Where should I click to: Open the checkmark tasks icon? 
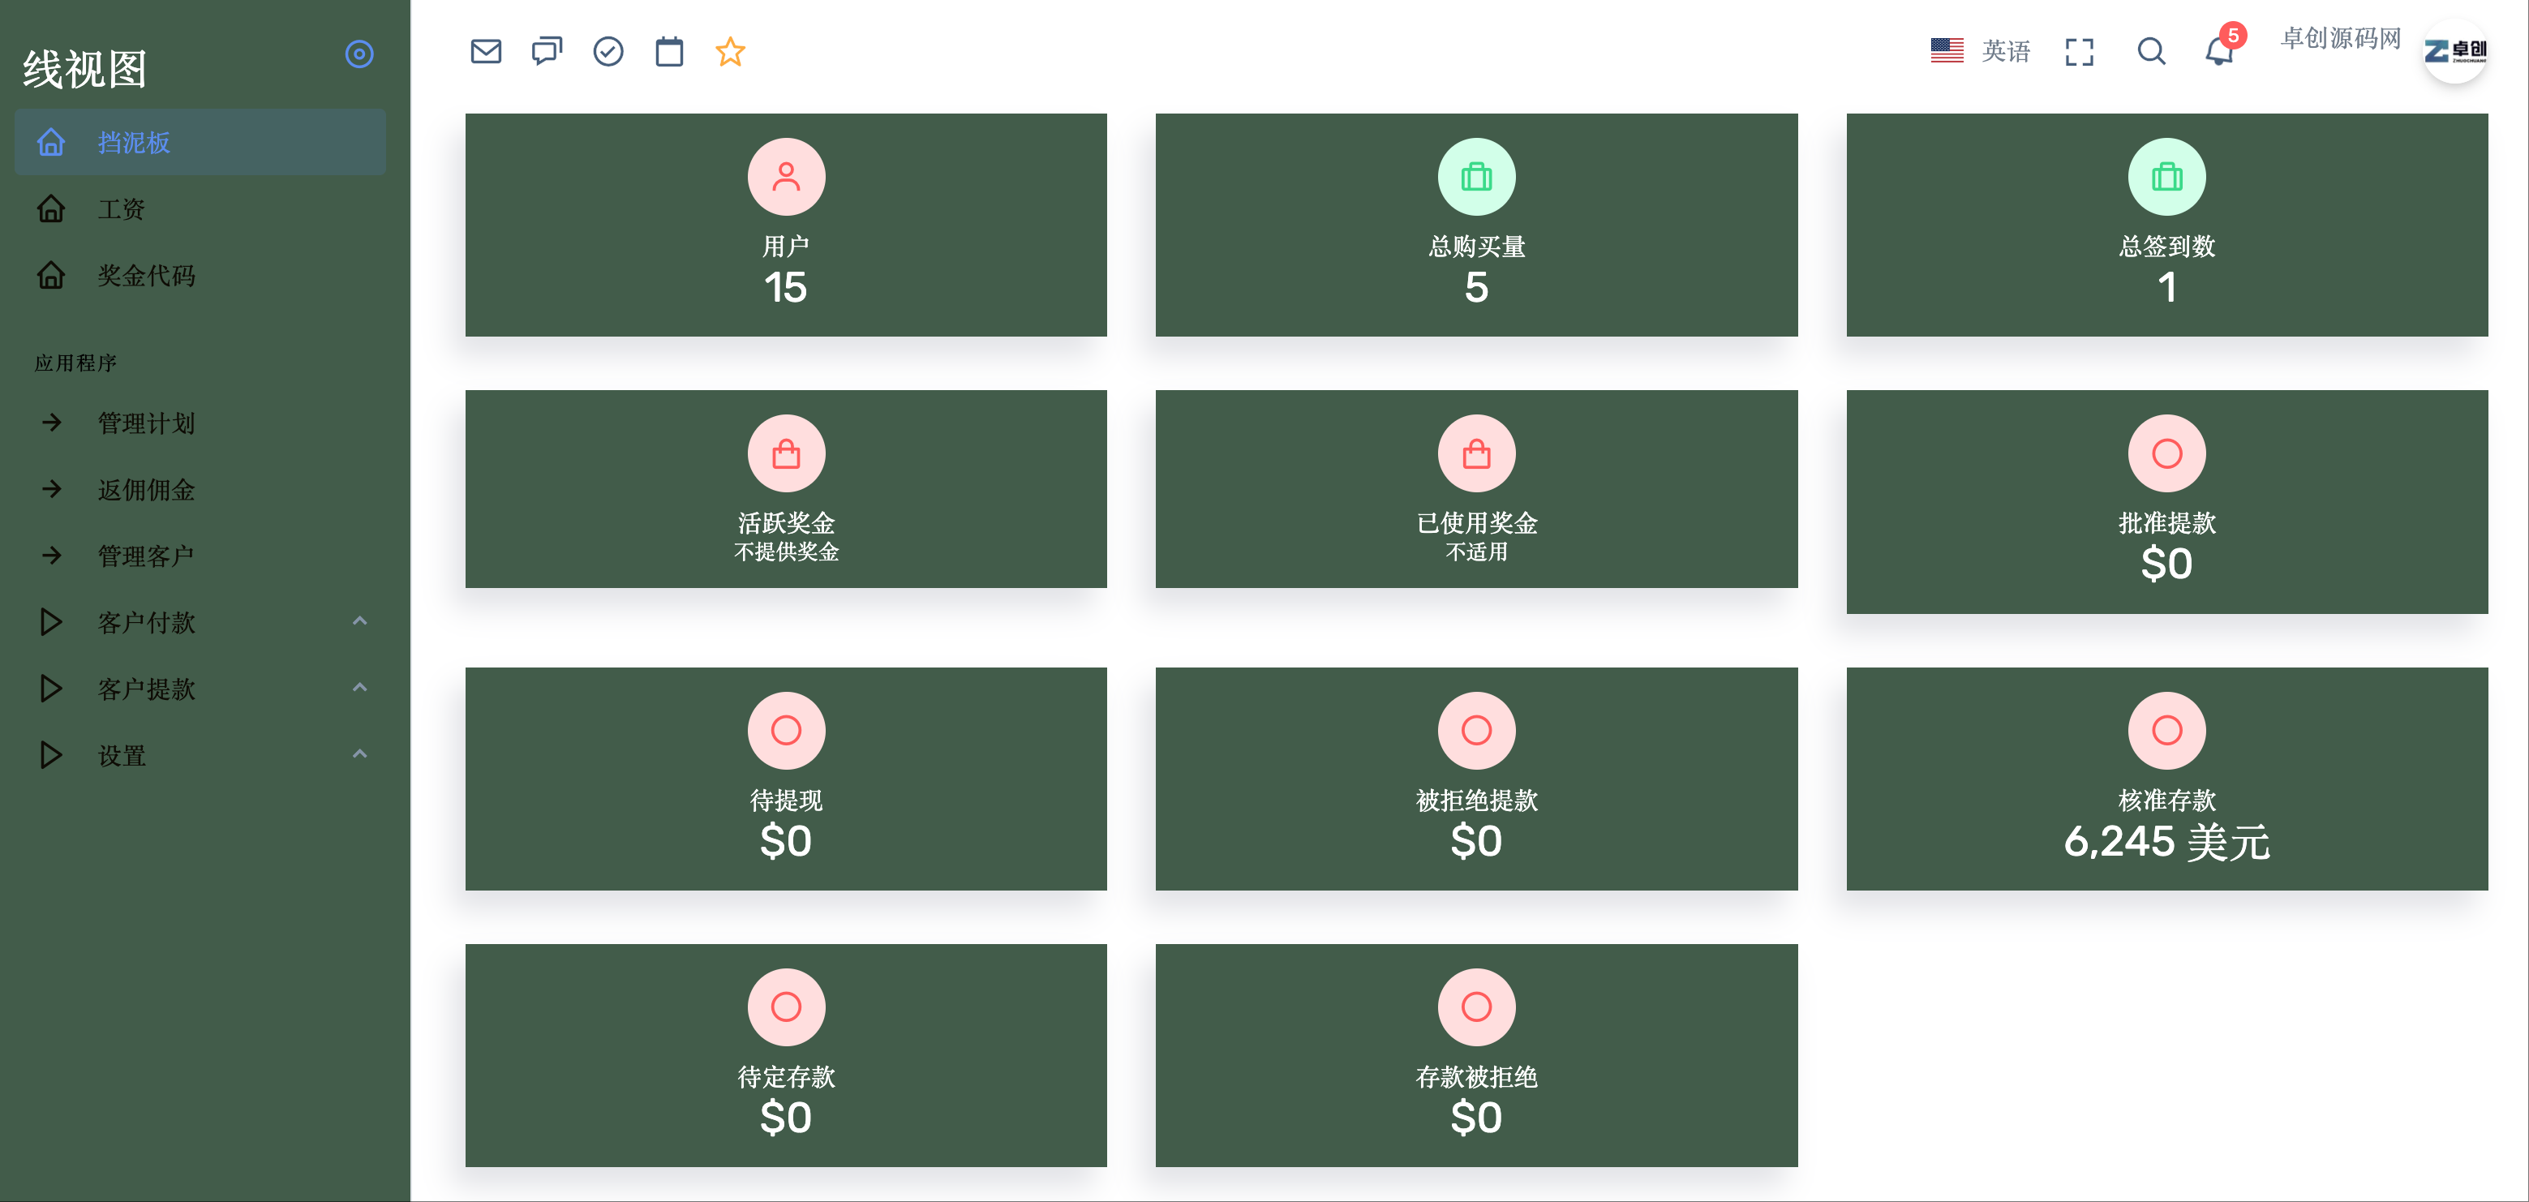tap(608, 51)
